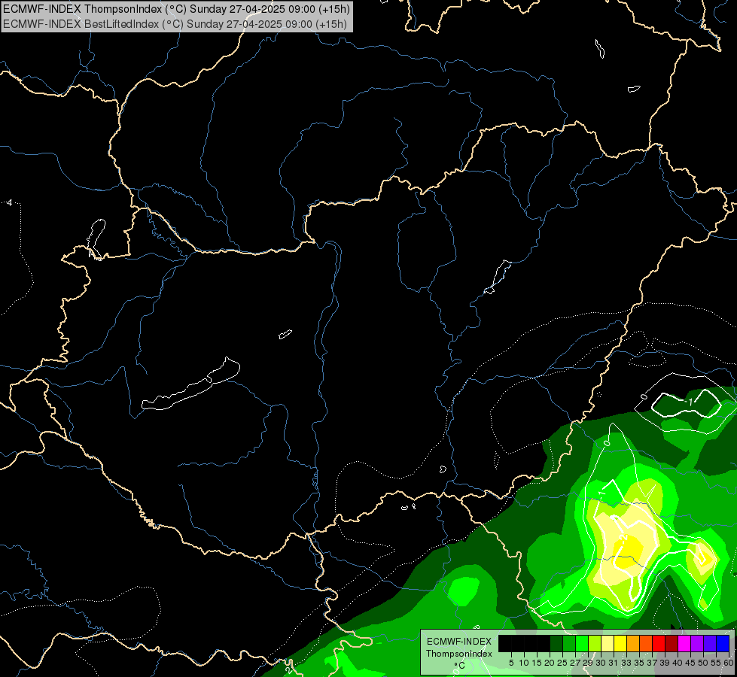Click the ThompsonIndex title line at top

[x=176, y=9]
